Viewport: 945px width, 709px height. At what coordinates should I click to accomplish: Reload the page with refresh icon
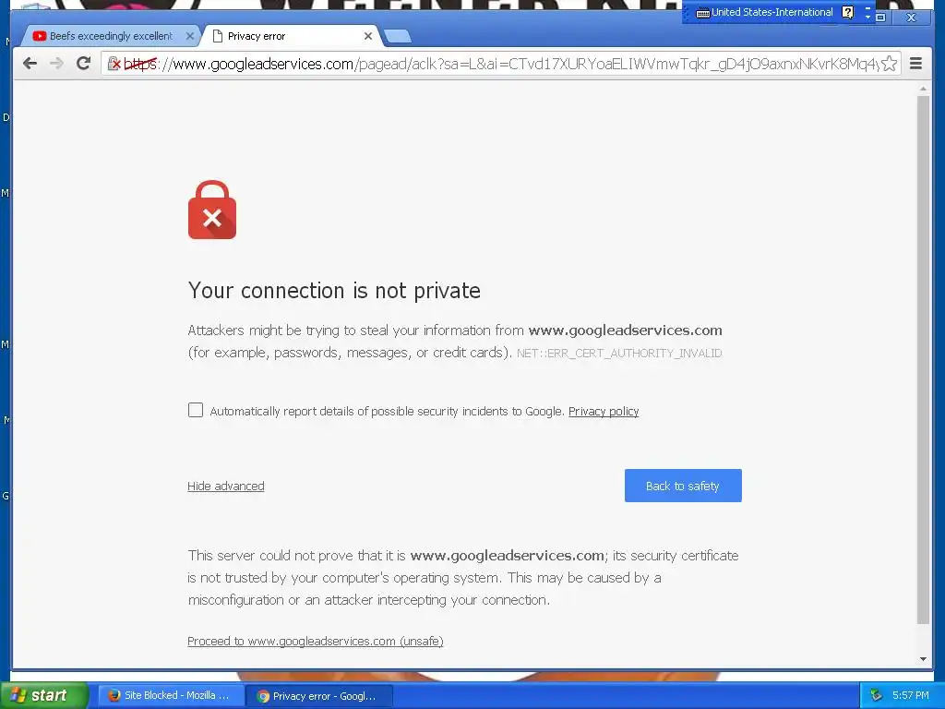coord(84,63)
